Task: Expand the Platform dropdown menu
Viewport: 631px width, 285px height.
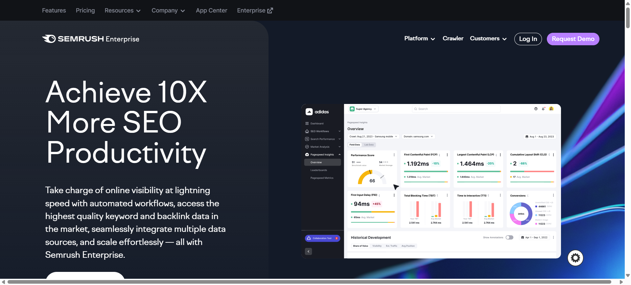Action: click(x=419, y=39)
